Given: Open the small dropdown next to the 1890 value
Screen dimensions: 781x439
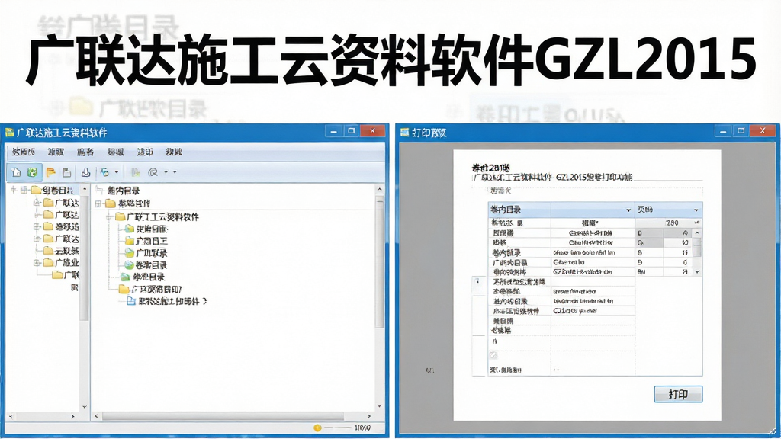Looking at the screenshot, I should point(697,223).
